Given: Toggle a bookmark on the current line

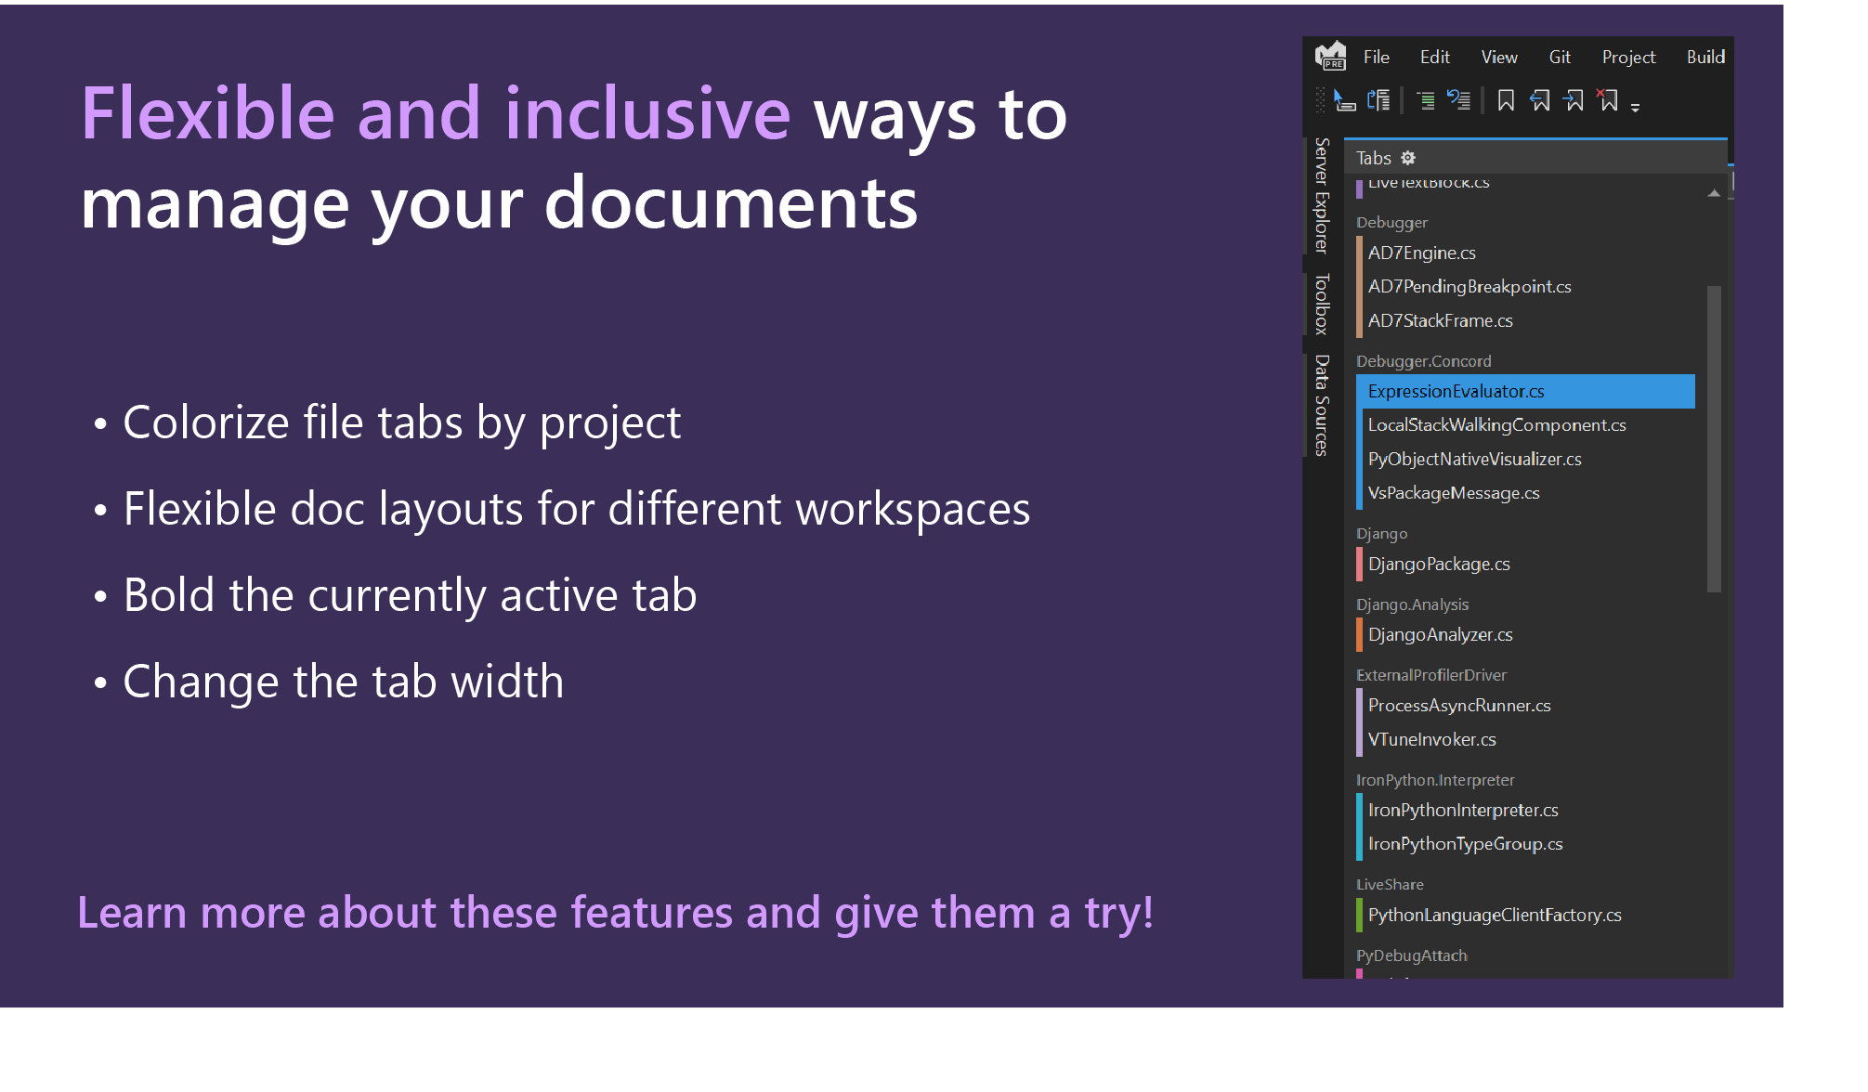Looking at the screenshot, I should tap(1507, 100).
